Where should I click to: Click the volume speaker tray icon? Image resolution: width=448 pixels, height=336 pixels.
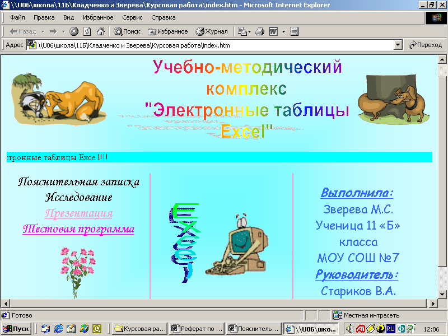click(349, 329)
